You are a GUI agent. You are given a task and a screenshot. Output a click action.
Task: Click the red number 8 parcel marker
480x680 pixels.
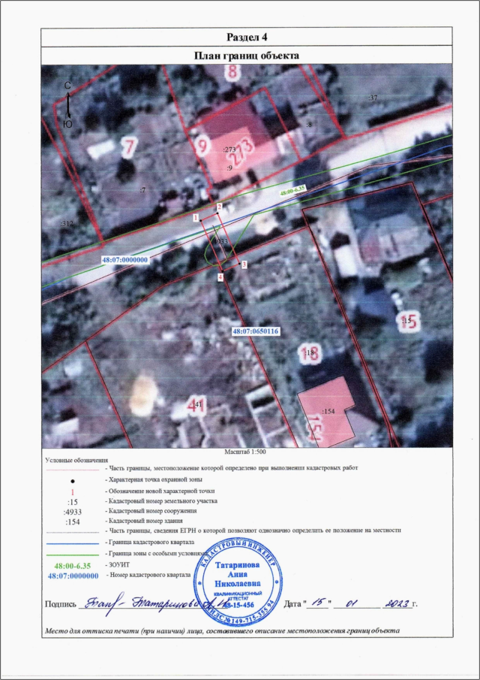tap(234, 73)
